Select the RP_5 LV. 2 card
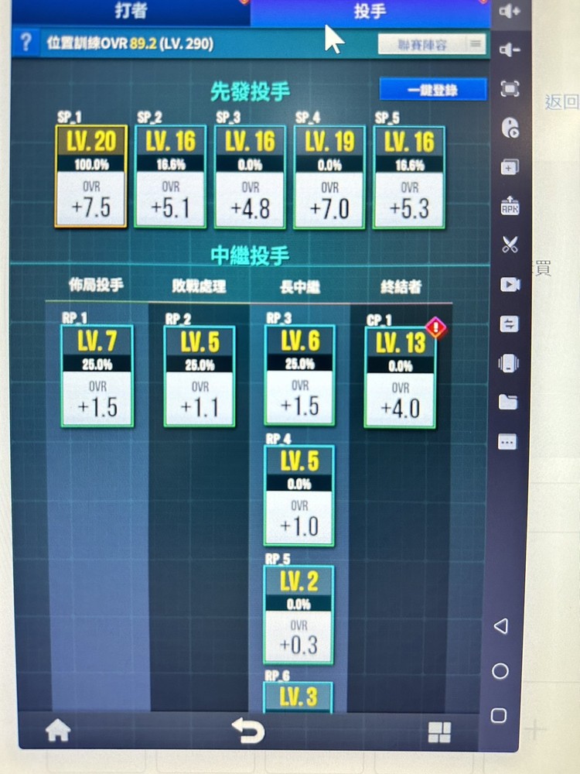The image size is (580, 774). (x=299, y=615)
